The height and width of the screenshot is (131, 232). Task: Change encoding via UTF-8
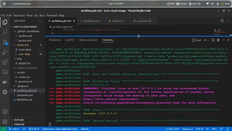click(199, 129)
